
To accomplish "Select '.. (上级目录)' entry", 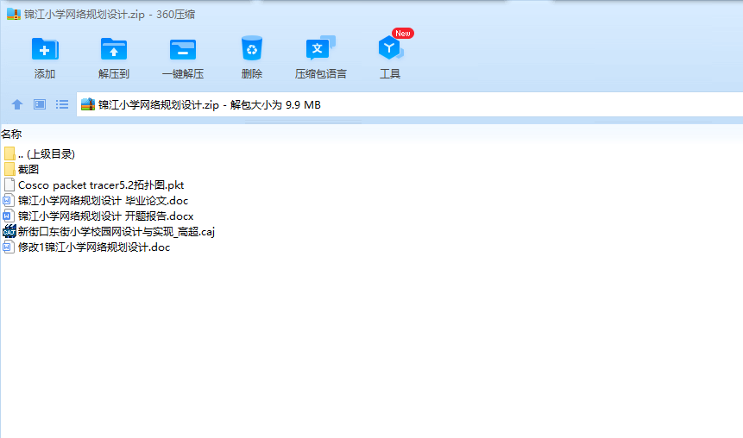I will pos(47,153).
